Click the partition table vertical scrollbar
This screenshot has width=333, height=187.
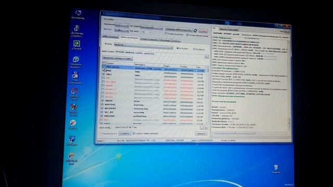tap(208, 95)
